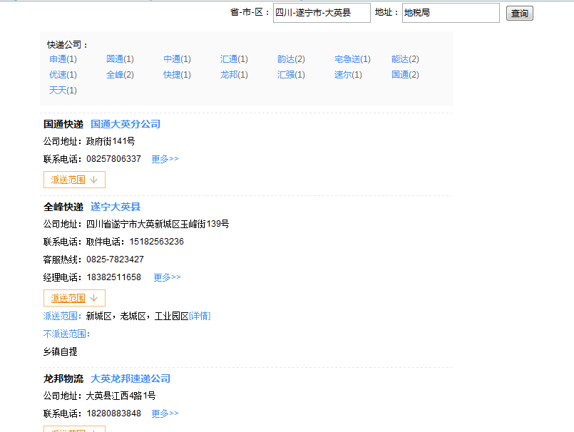Show 更多>> contacts after 经理电话 18382511658
The width and height of the screenshot is (574, 432).
tap(167, 277)
